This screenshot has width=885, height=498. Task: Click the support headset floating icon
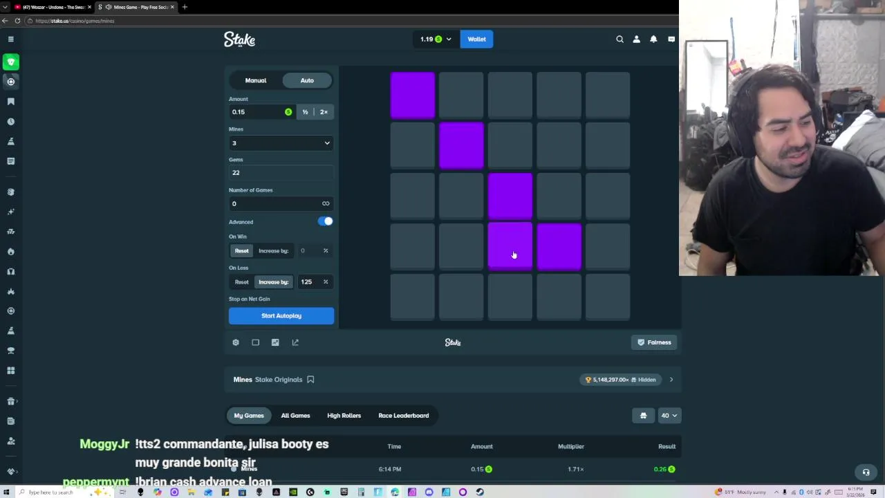866,472
